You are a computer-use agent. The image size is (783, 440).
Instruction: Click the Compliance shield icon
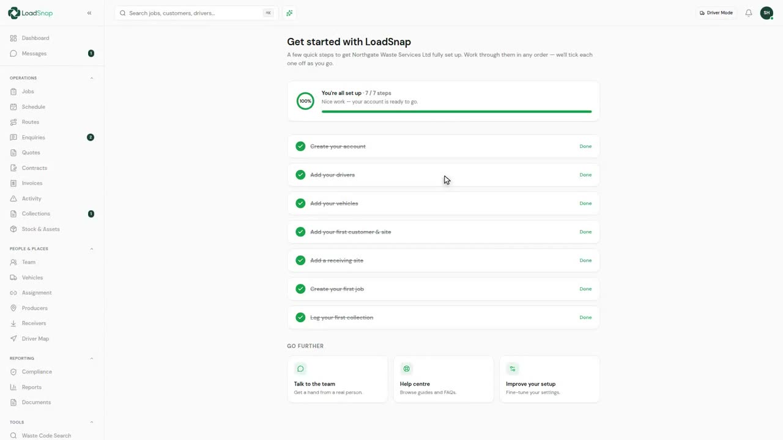click(13, 372)
